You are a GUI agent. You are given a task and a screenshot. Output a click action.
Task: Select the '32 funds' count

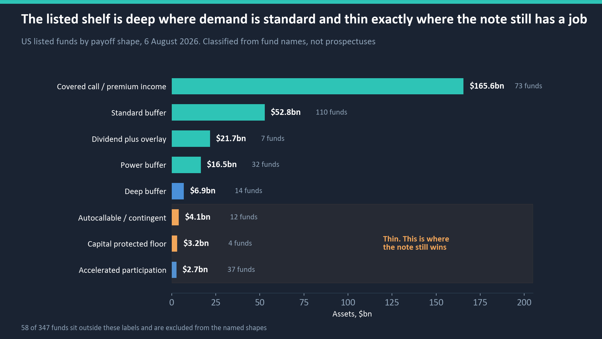(x=265, y=164)
